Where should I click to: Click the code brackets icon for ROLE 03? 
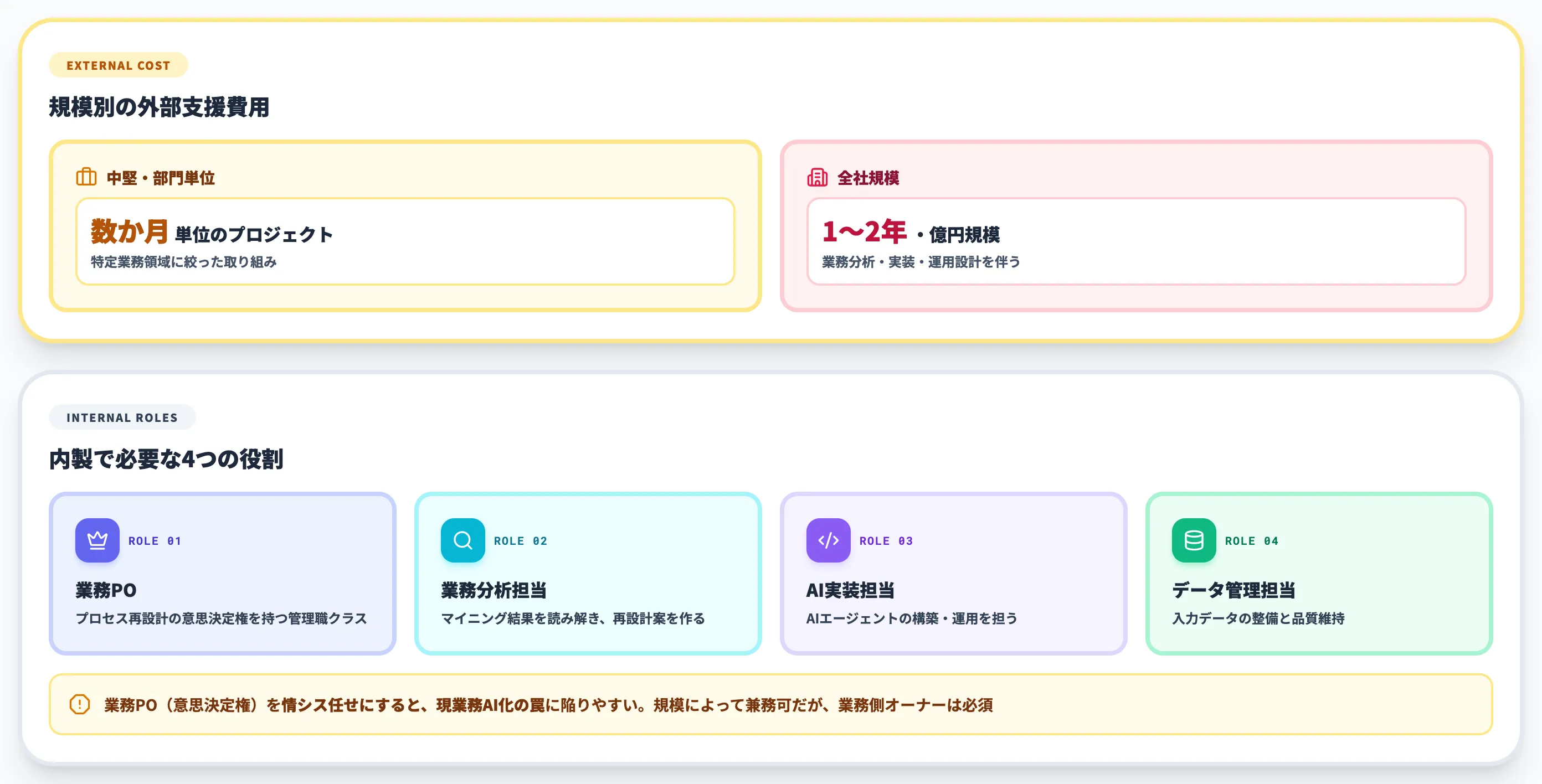pos(829,540)
